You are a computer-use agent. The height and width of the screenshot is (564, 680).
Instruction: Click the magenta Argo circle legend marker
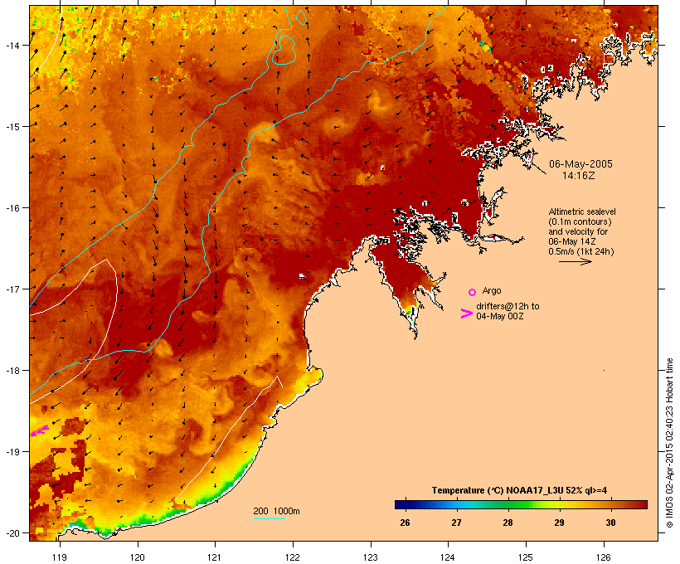473,292
